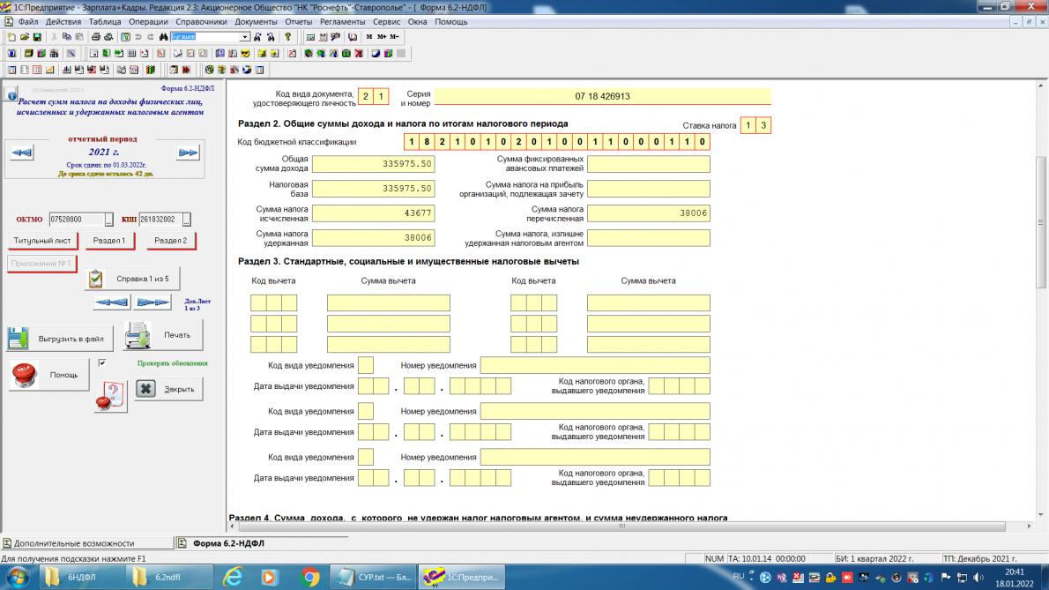Open Print preview from toolbar
Viewport: 1049px width, 590px height.
(108, 37)
